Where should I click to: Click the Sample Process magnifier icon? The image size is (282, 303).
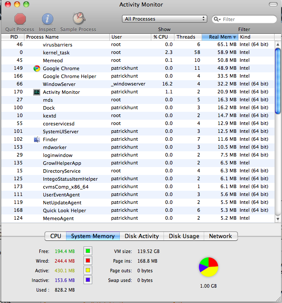79,18
